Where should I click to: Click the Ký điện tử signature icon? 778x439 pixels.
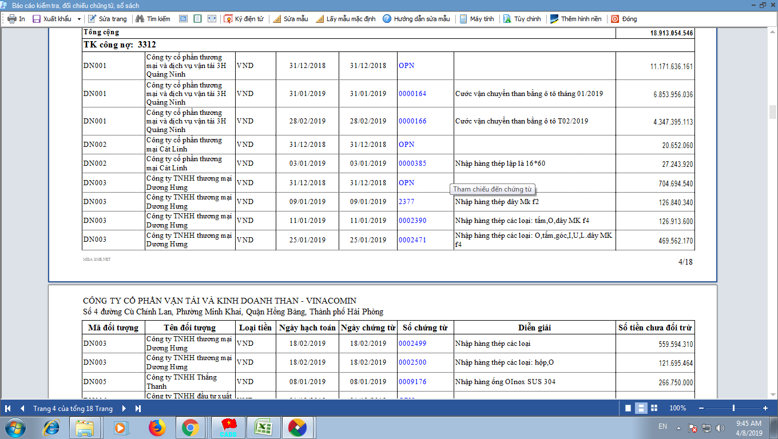(228, 19)
